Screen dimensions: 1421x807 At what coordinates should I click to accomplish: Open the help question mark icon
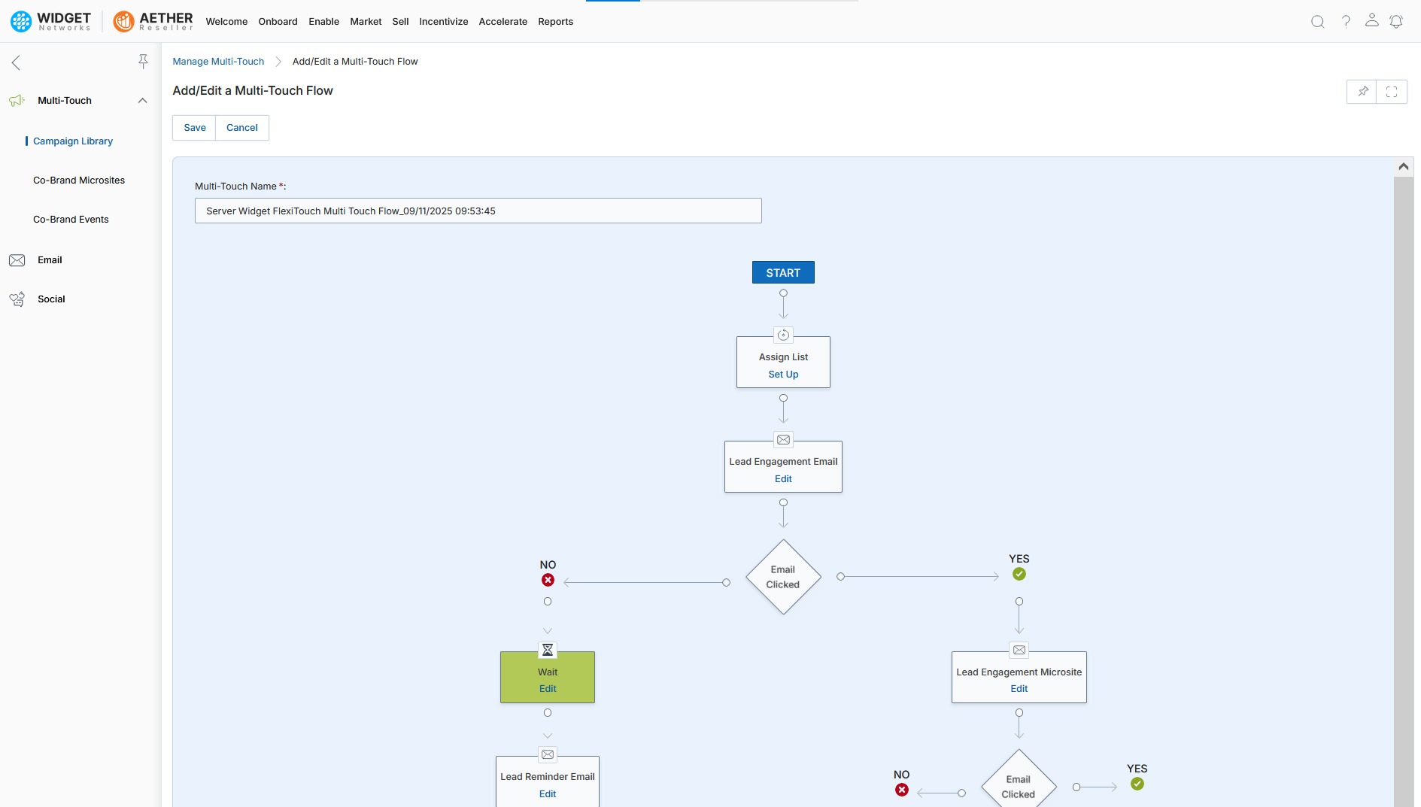coord(1346,22)
